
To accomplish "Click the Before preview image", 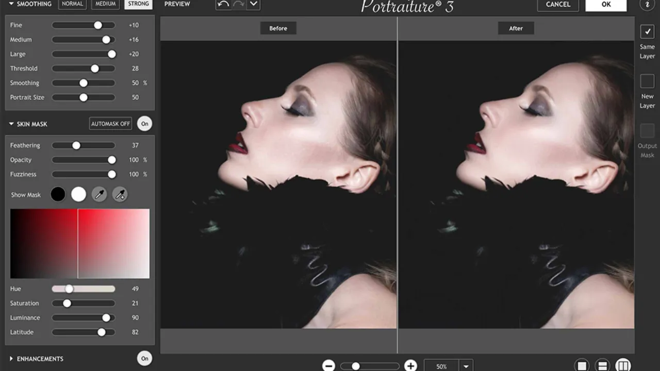I will (x=278, y=184).
